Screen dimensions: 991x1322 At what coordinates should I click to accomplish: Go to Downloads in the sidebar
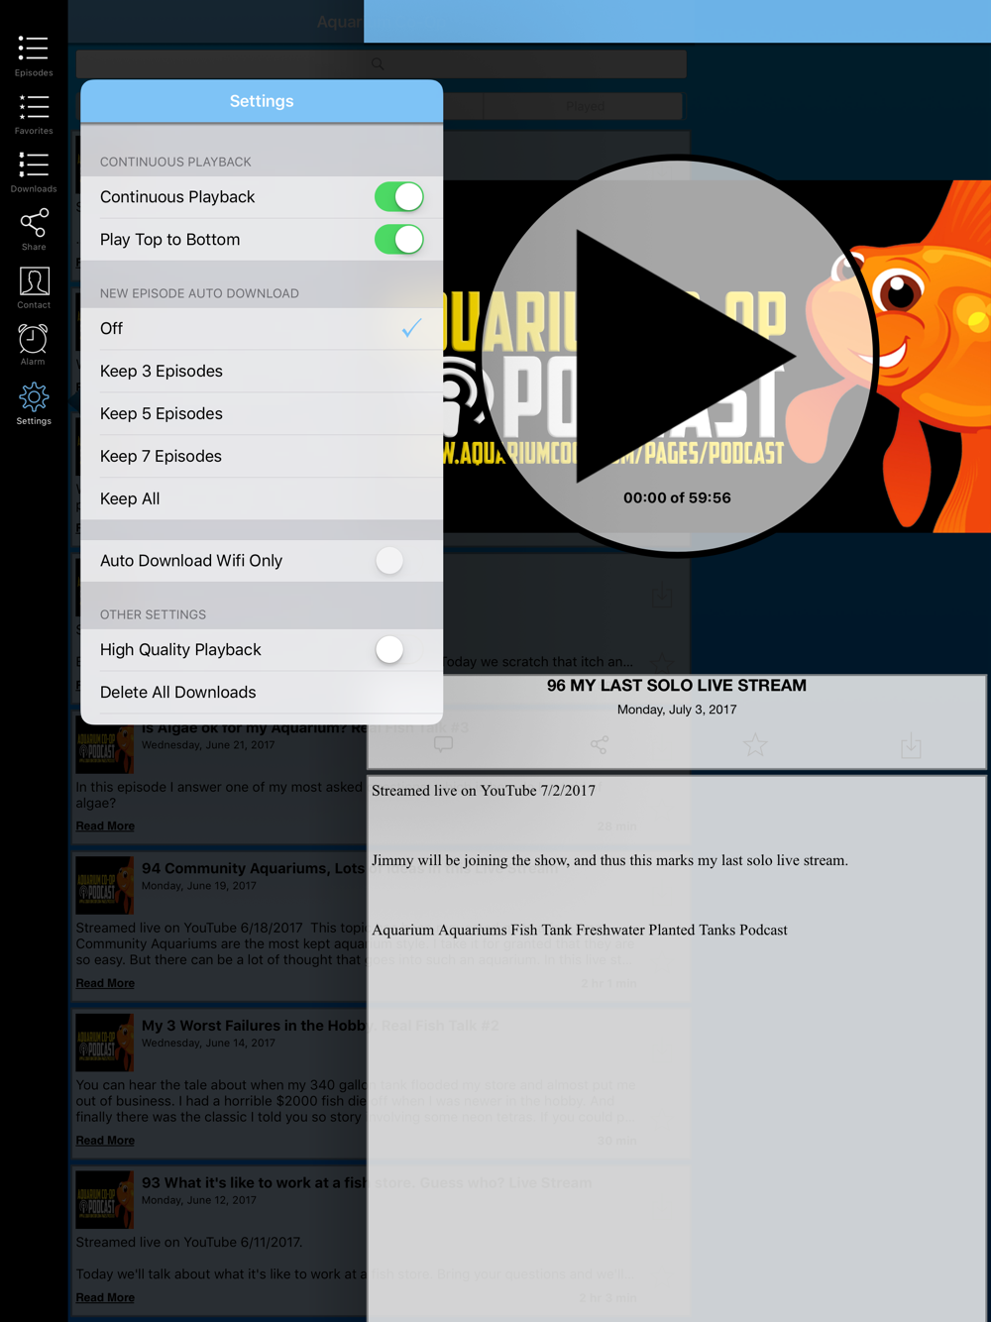coord(33,171)
